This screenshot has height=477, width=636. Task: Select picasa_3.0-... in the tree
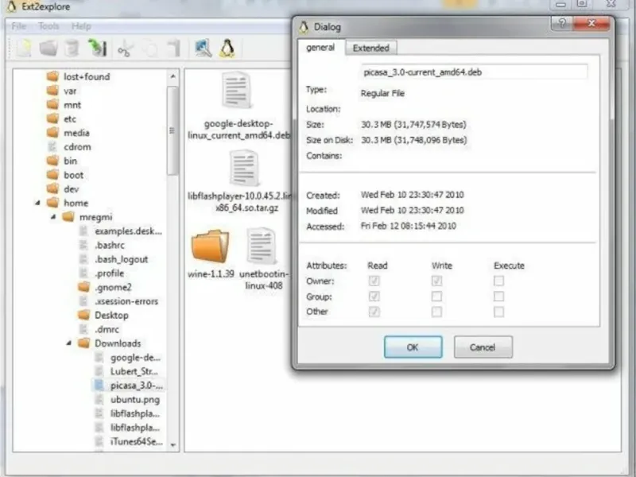coord(136,386)
